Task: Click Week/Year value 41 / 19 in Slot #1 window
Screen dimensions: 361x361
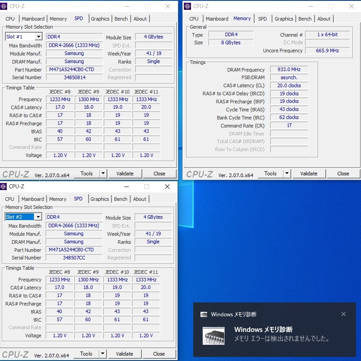Action: [153, 53]
